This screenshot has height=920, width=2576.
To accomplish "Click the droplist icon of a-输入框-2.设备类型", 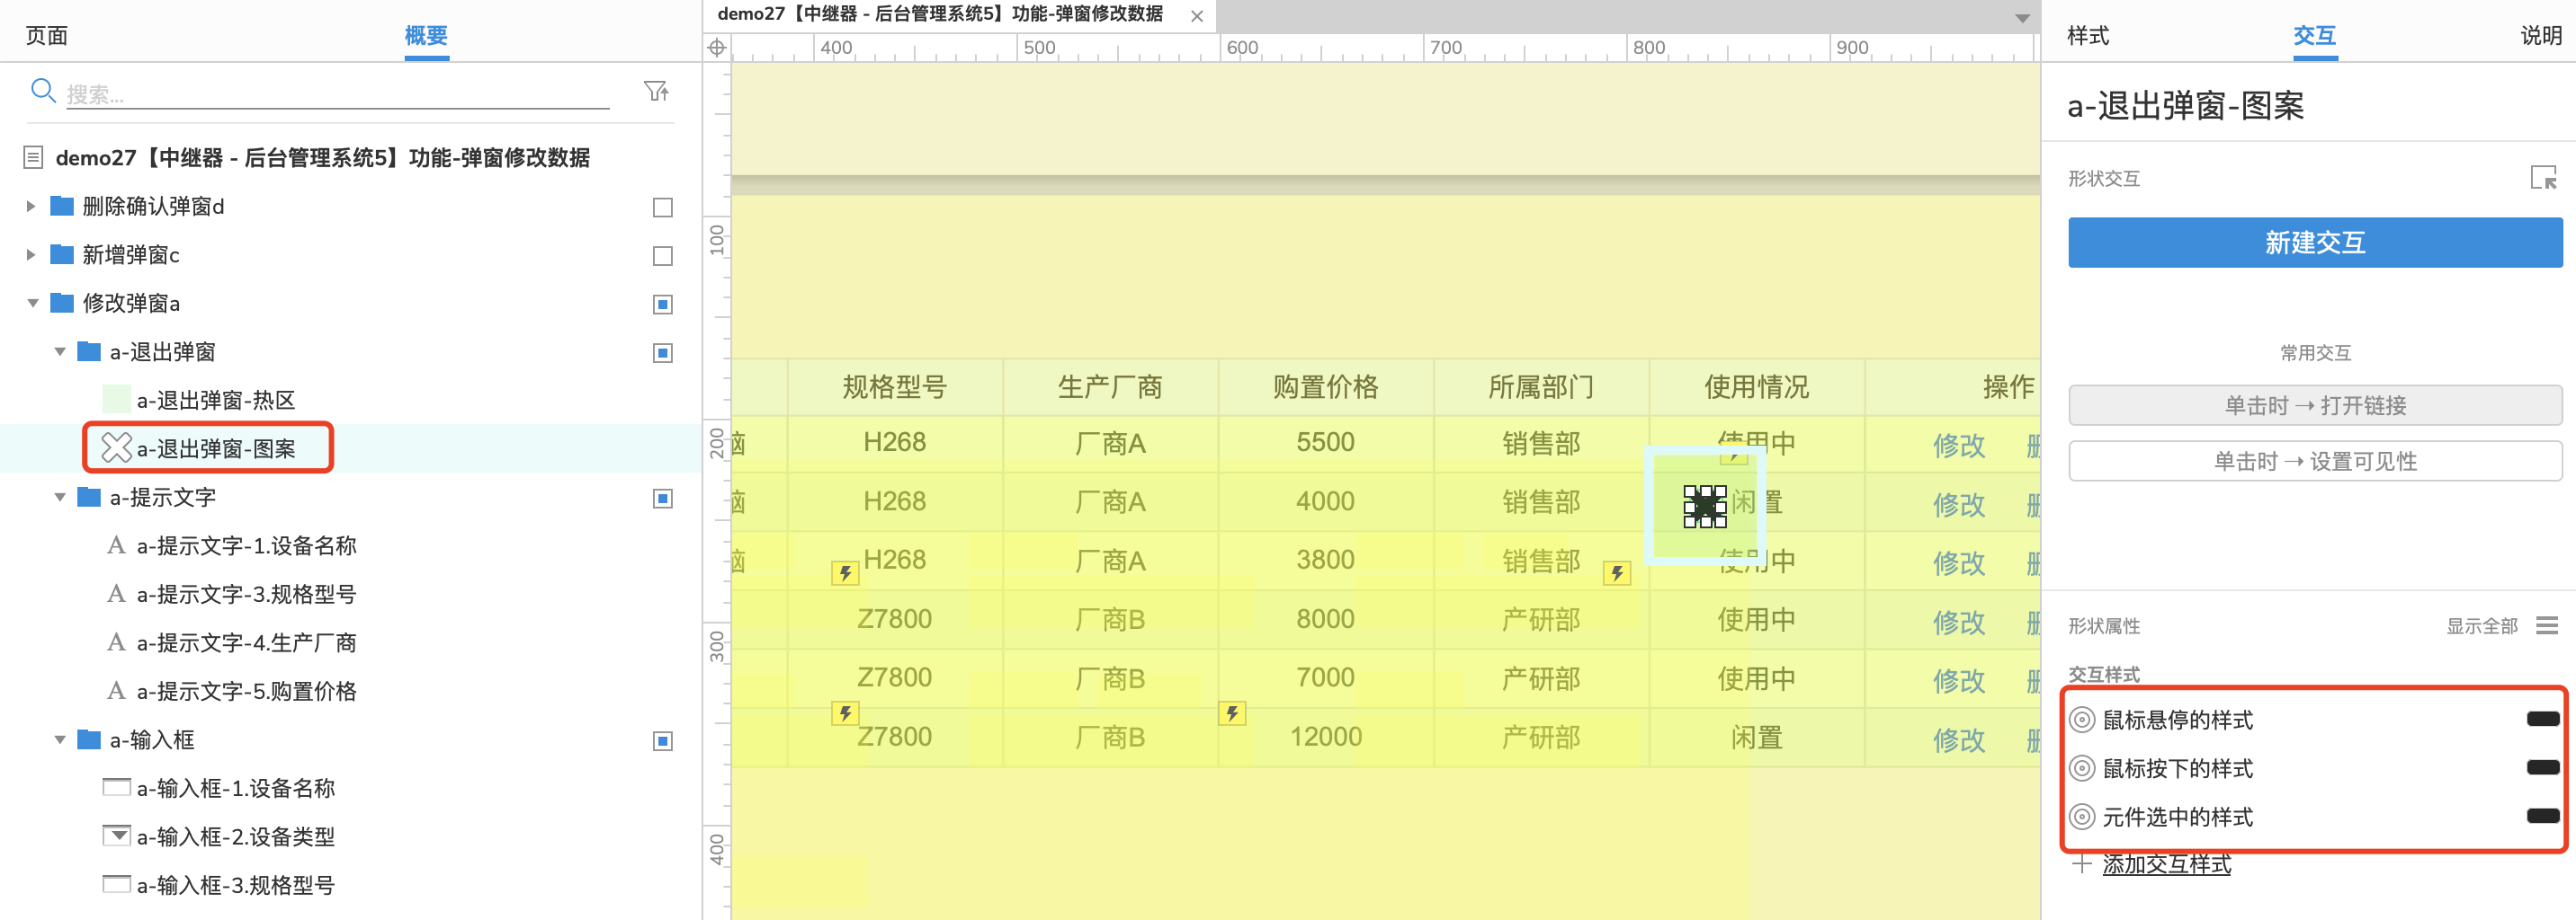I will tap(117, 836).
